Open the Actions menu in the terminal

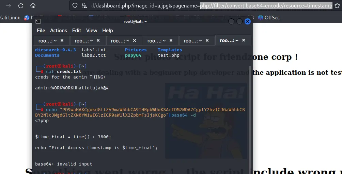click(x=59, y=31)
